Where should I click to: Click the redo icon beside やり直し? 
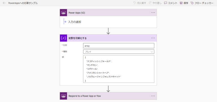(x=150, y=3)
